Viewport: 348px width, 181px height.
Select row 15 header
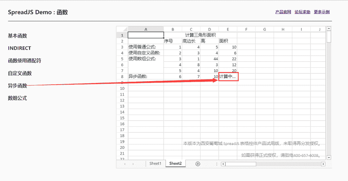click(122, 118)
